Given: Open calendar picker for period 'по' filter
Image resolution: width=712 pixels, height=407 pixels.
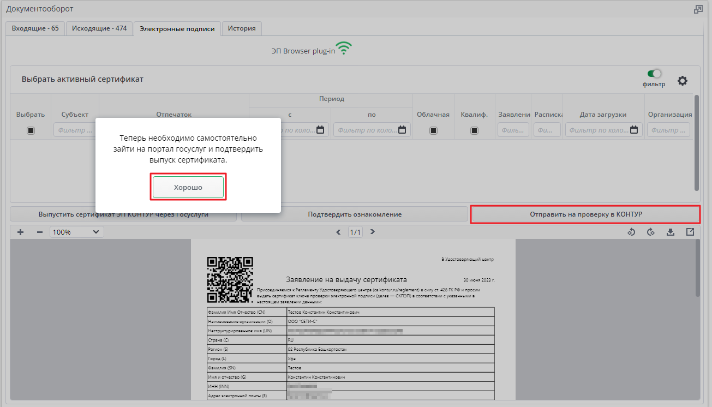Looking at the screenshot, I should pos(402,130).
